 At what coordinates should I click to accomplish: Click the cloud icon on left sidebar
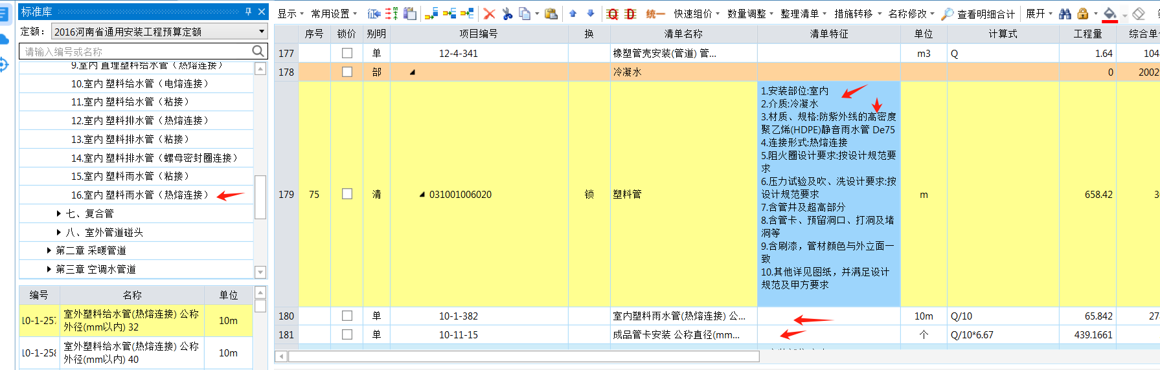pos(3,39)
